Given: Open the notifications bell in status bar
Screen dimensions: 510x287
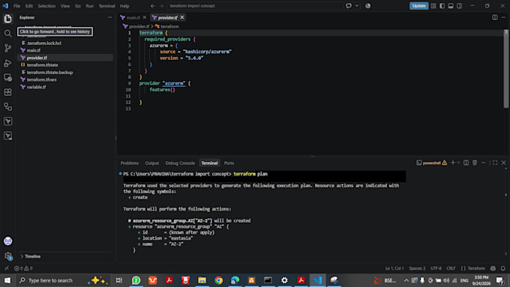Looking at the screenshot, I should (502, 268).
